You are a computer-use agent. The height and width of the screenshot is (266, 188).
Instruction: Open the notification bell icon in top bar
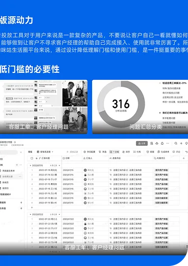[162, 143]
